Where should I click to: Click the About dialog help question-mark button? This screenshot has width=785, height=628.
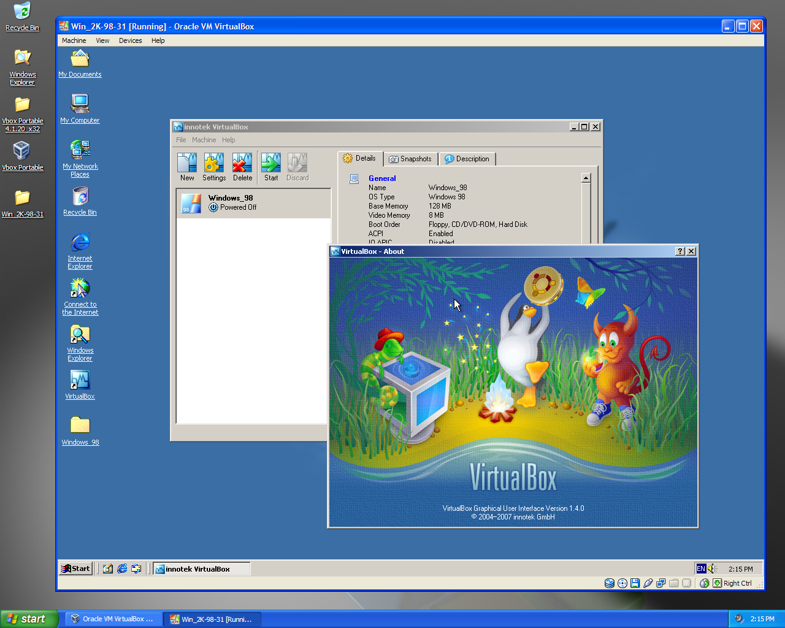tap(680, 251)
